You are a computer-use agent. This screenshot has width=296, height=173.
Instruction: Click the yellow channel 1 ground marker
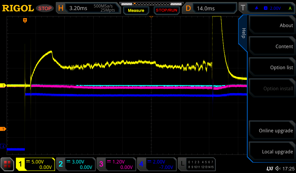tap(4, 86)
